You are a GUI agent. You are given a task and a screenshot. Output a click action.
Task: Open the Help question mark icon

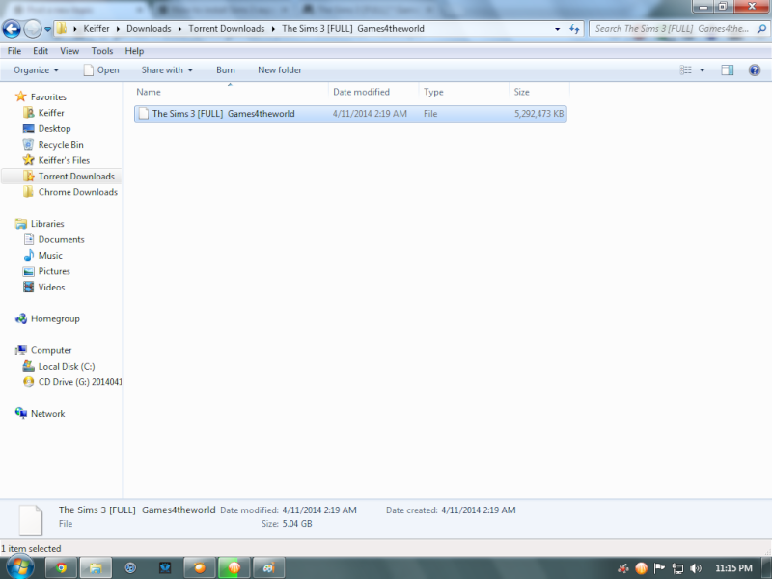[755, 70]
